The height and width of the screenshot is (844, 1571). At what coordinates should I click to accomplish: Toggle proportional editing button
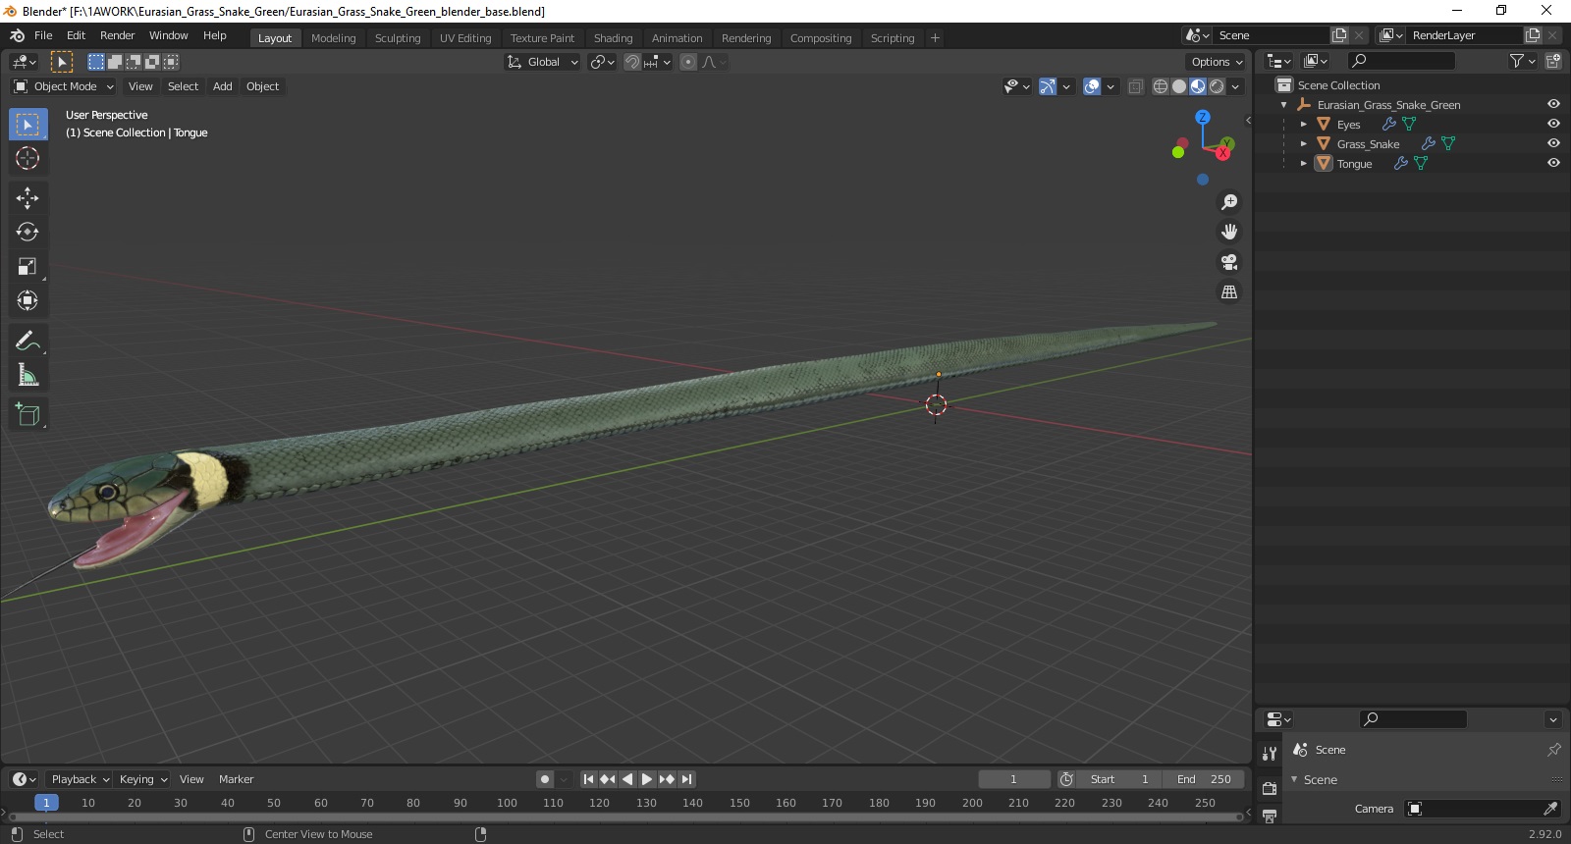point(688,62)
